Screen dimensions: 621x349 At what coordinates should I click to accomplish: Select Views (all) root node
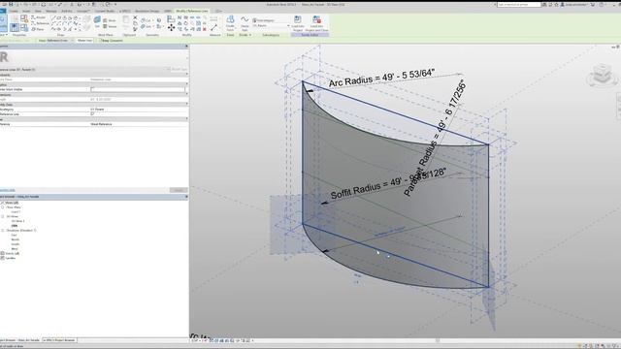pos(11,203)
